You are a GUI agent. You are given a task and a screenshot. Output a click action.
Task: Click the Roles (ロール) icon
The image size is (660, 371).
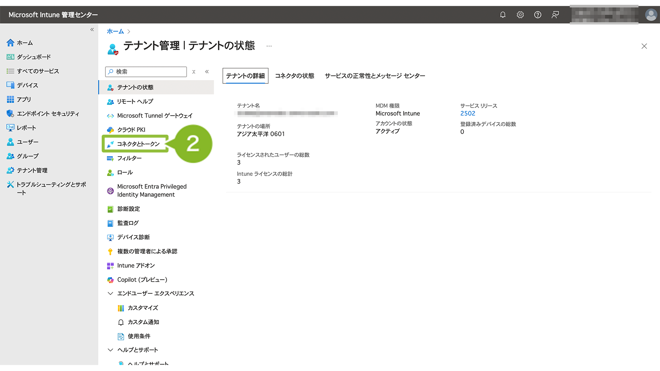click(110, 173)
